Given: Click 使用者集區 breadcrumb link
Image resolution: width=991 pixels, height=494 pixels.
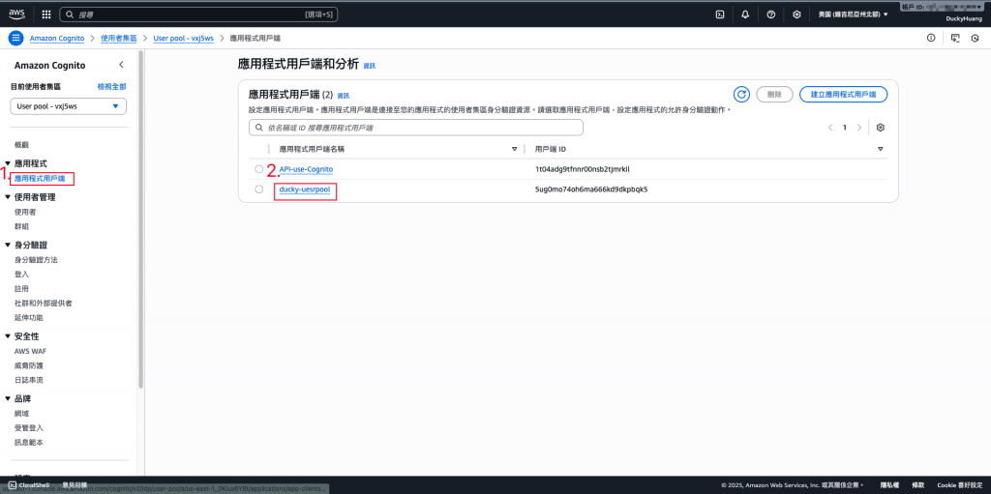Looking at the screenshot, I should point(119,38).
